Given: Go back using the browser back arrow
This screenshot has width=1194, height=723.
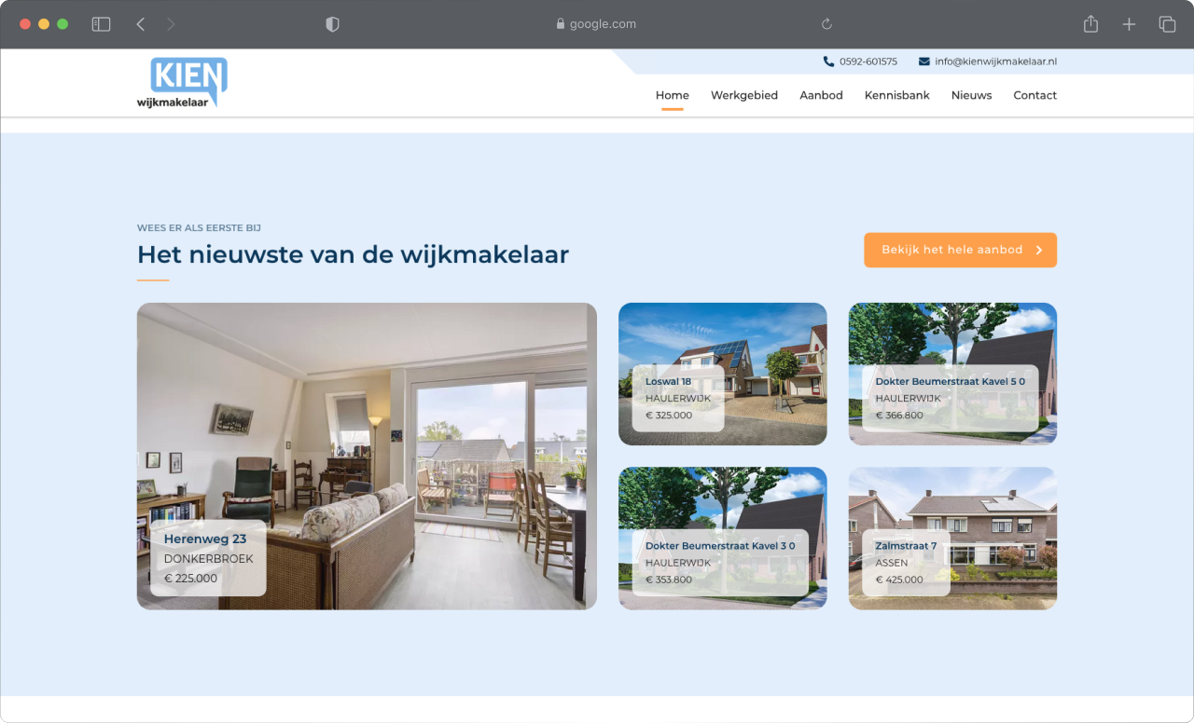Looking at the screenshot, I should (141, 24).
